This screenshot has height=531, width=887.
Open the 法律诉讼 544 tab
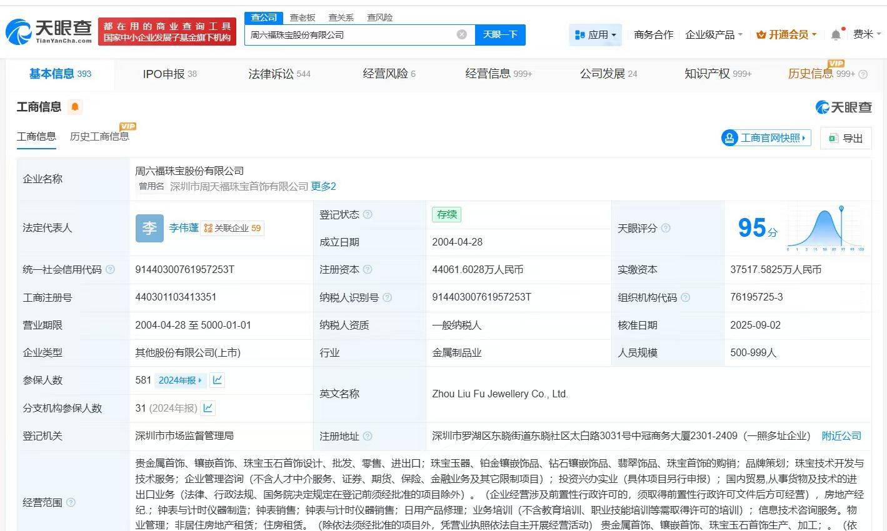point(279,74)
